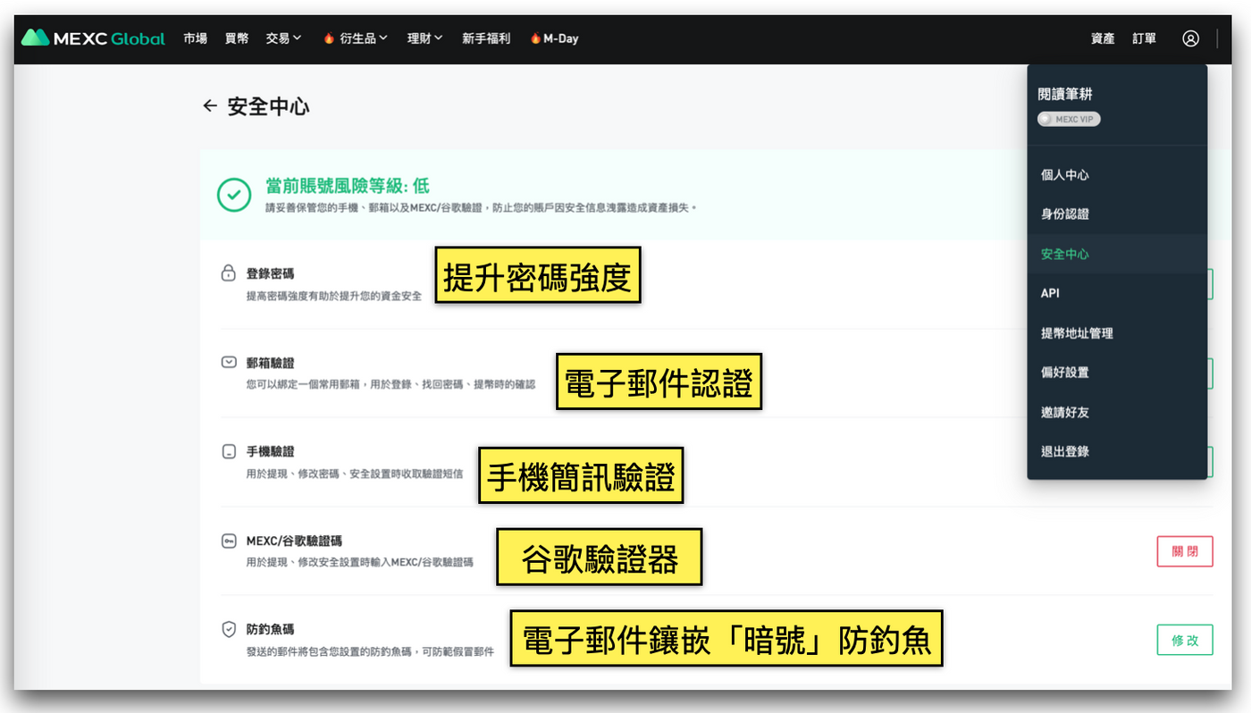
Task: Click the lock icon beside 登錄密碼
Action: coord(226,273)
